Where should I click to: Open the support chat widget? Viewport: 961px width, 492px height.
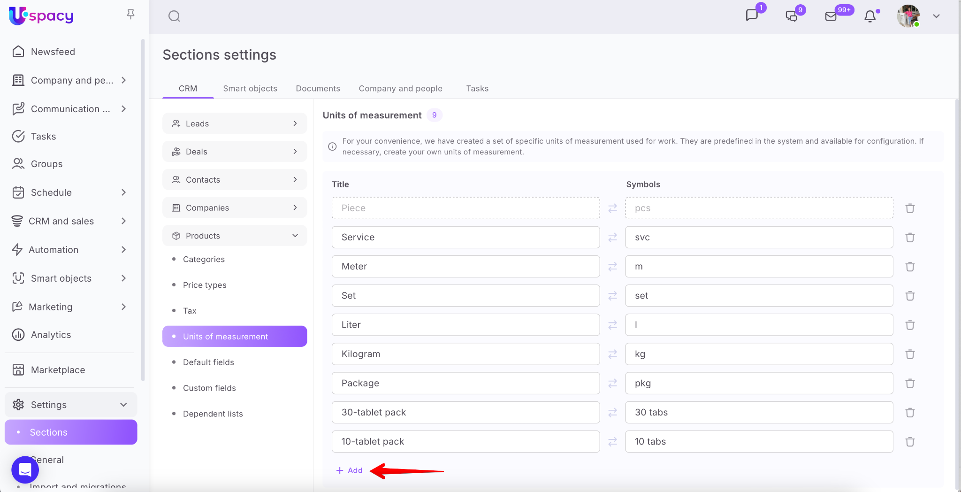click(x=25, y=469)
